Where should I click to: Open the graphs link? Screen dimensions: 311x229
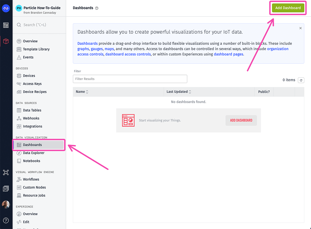83,49
